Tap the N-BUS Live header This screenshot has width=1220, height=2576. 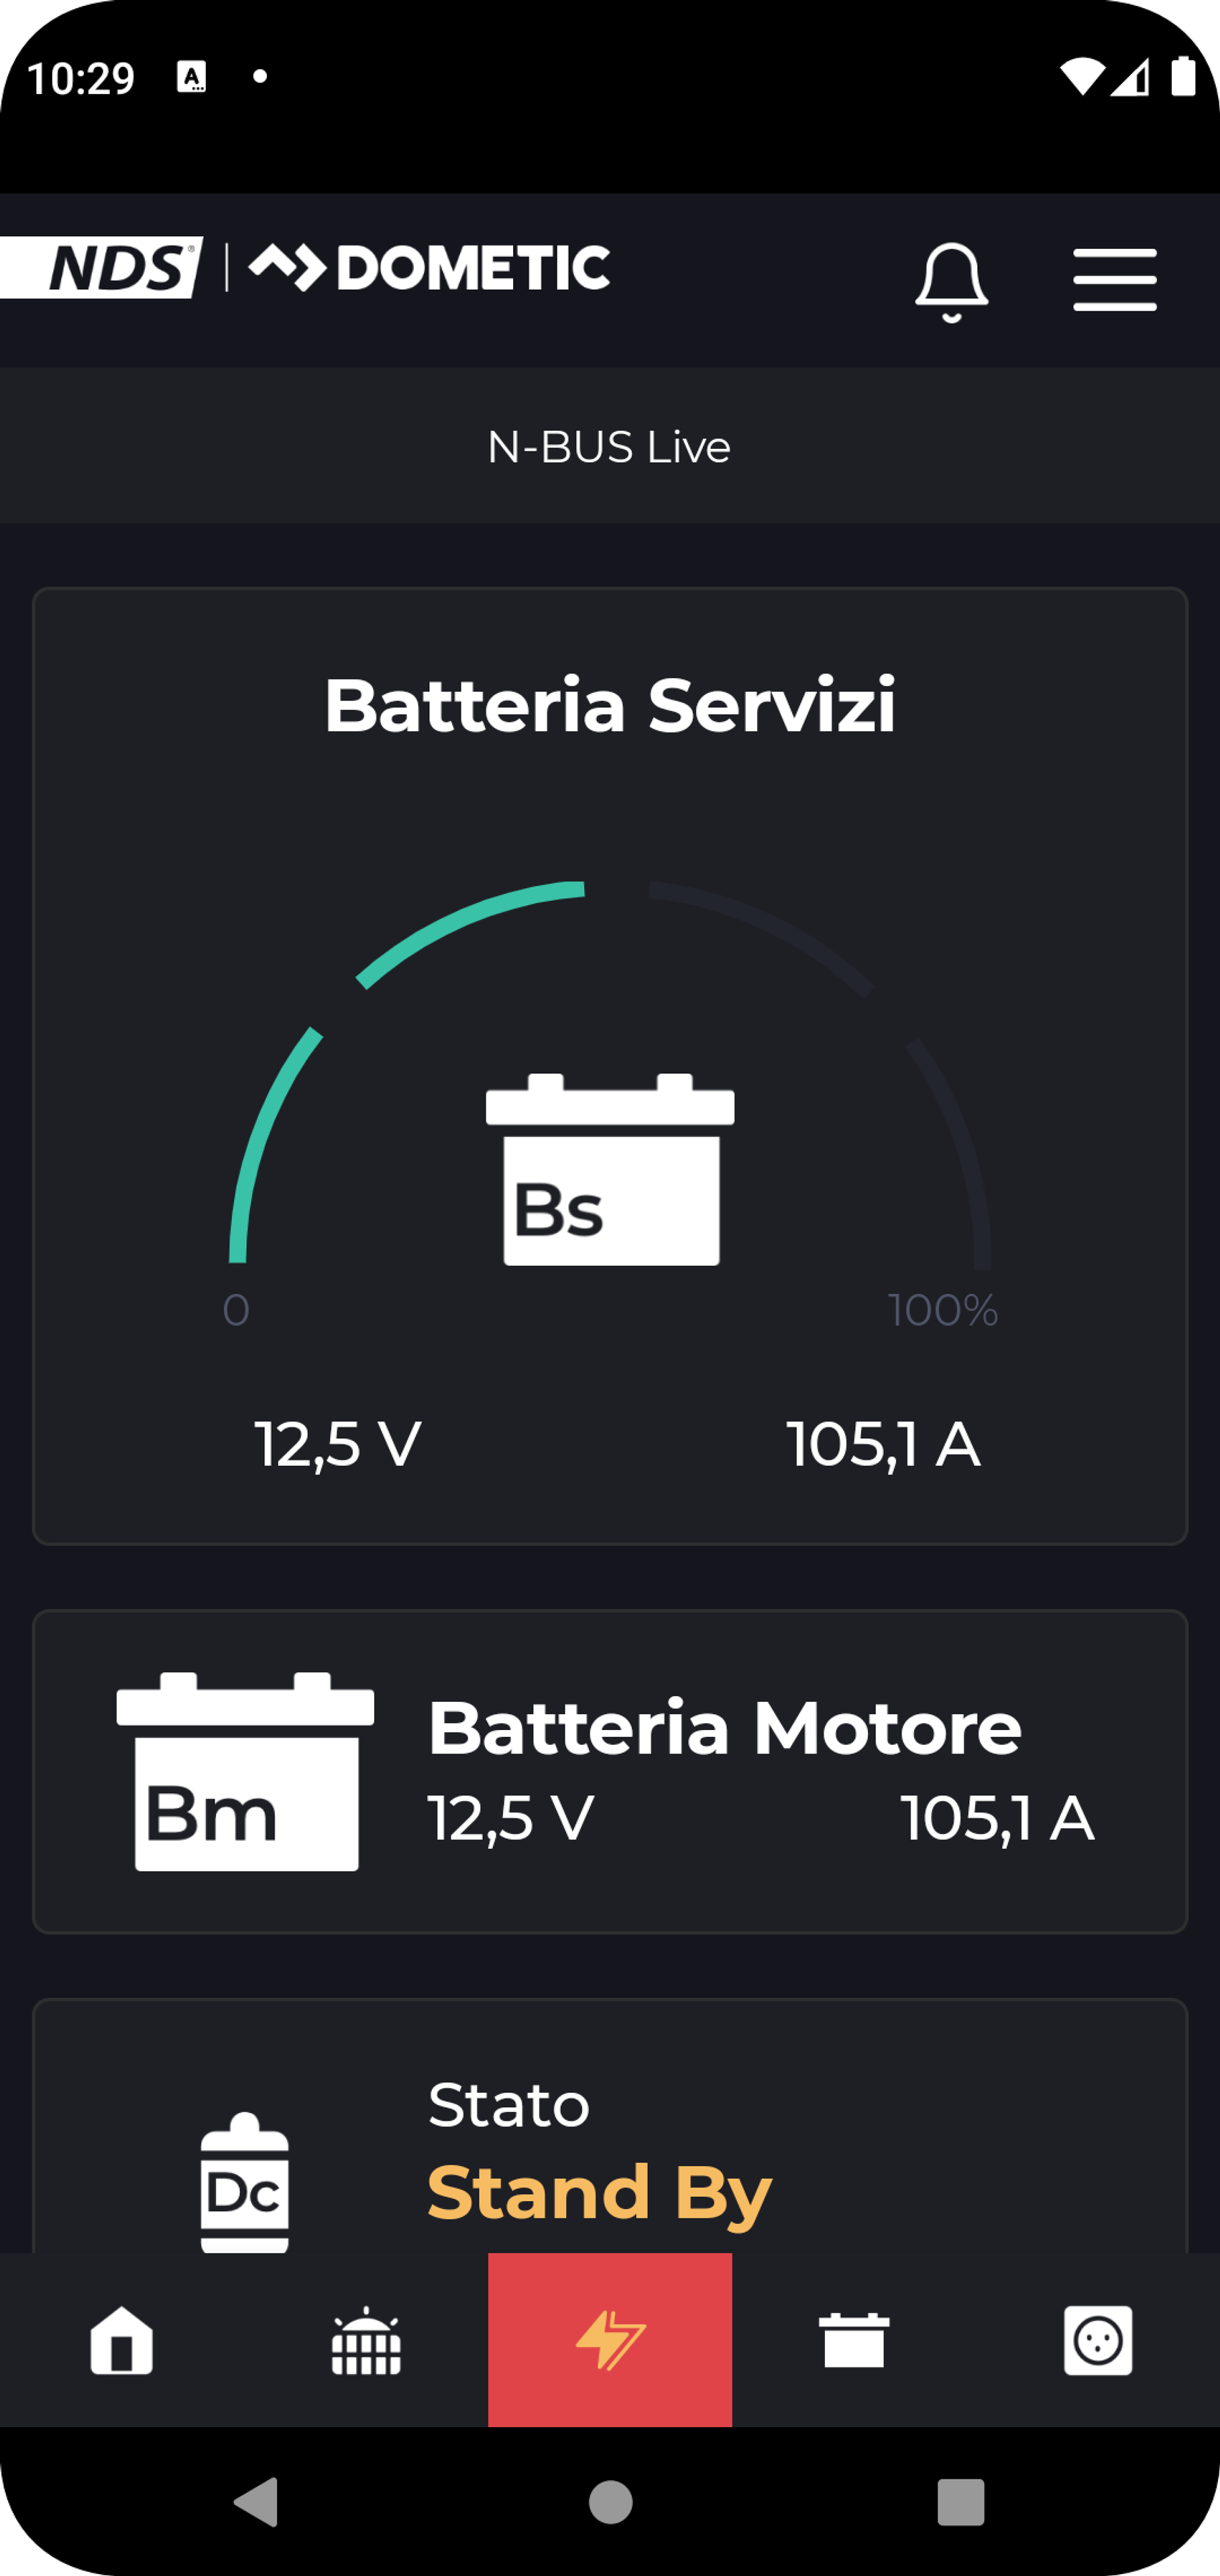[609, 447]
